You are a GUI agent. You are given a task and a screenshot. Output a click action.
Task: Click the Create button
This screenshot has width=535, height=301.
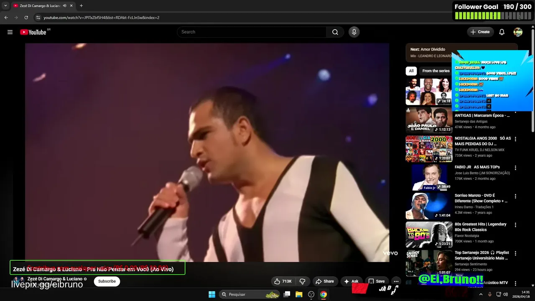(x=480, y=32)
